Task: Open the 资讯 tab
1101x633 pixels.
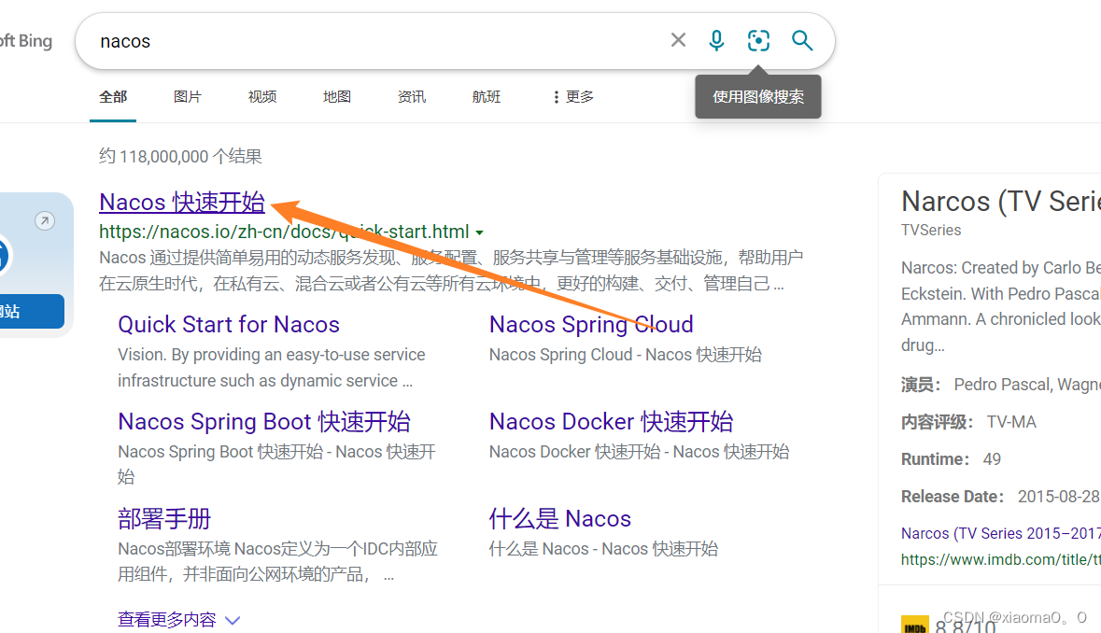Action: point(412,97)
